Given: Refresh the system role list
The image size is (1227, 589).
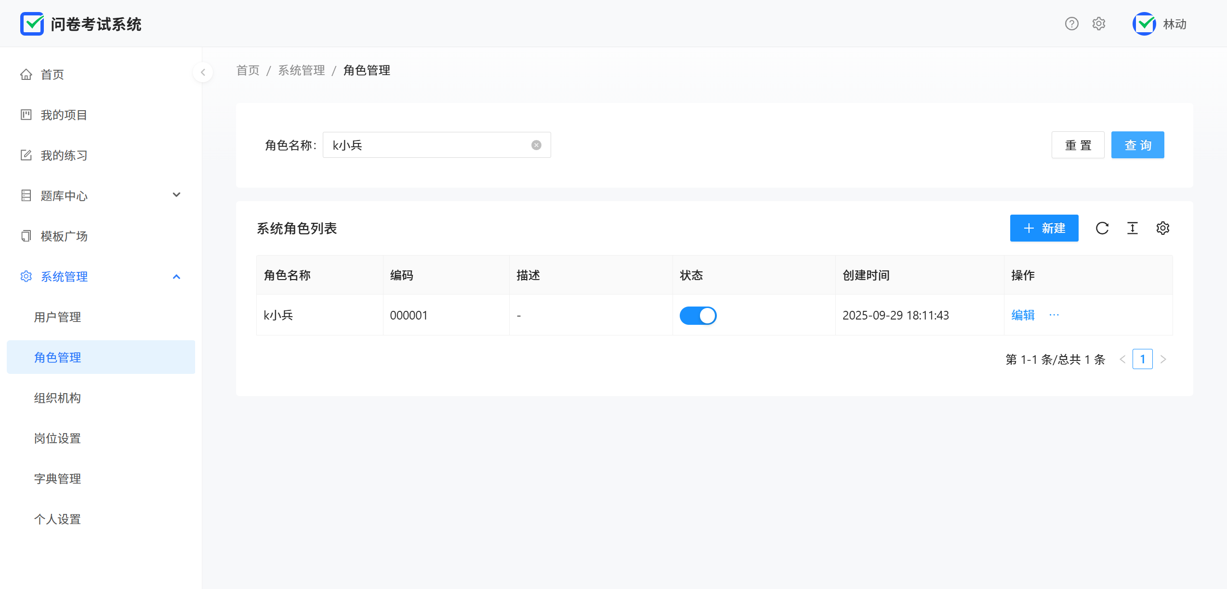Looking at the screenshot, I should click(x=1102, y=228).
